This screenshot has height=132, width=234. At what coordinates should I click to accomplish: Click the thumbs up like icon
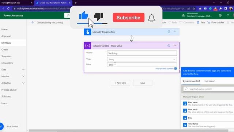click(x=84, y=15)
